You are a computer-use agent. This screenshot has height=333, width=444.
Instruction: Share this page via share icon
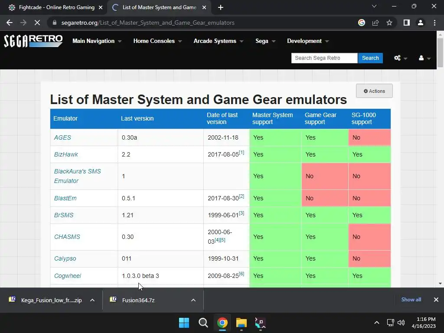[x=375, y=23]
